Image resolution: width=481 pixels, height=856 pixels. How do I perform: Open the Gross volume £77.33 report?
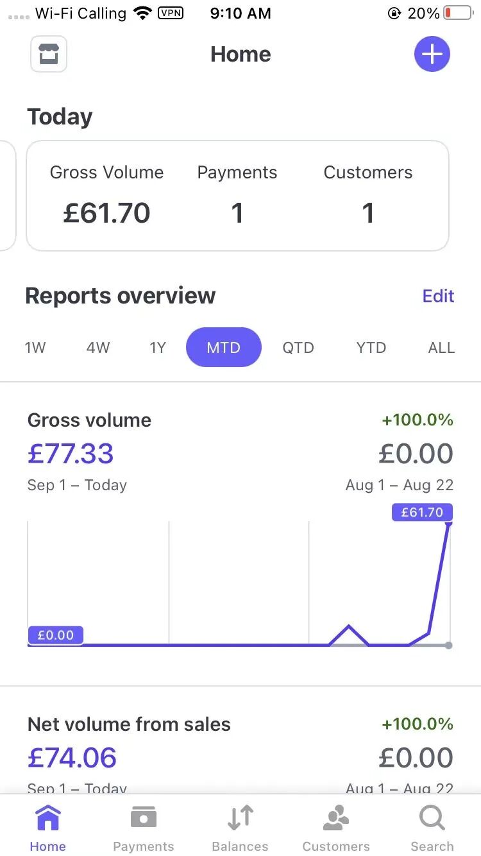pyautogui.click(x=240, y=534)
